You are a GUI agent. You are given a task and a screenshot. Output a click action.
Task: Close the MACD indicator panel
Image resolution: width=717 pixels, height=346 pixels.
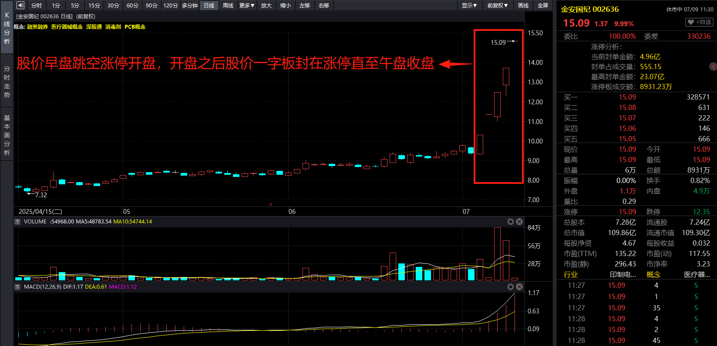point(519,287)
